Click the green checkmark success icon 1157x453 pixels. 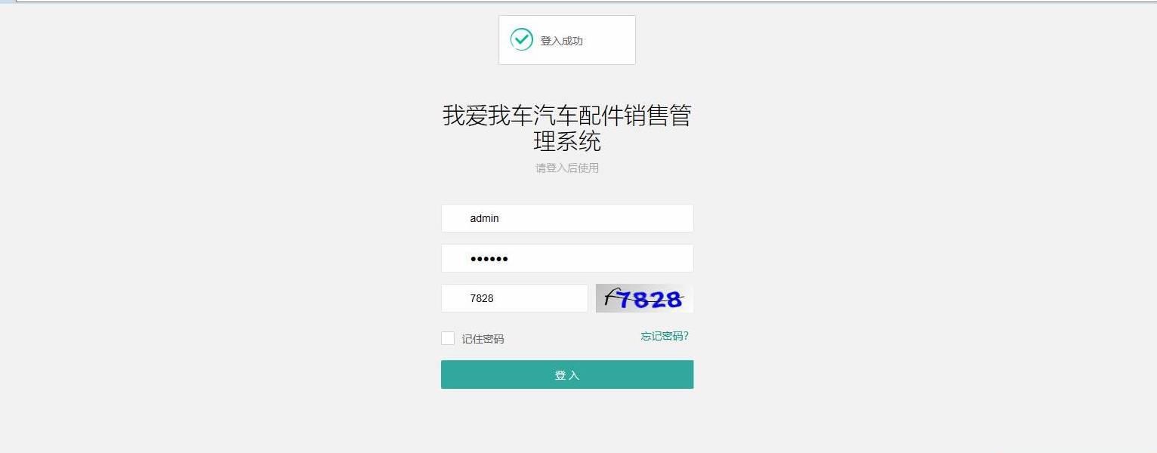pos(521,39)
